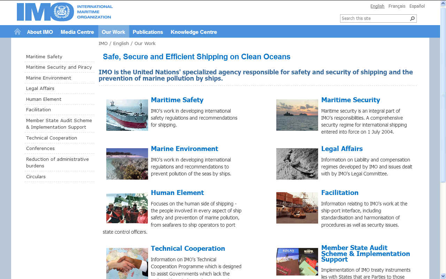Click the Human Element heading
Viewport: 446px width, 279px height.
pyautogui.click(x=177, y=193)
